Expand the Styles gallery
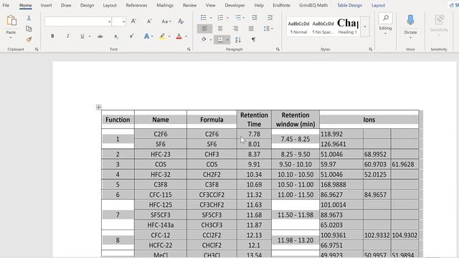This screenshot has height=258, width=459. click(365, 27)
